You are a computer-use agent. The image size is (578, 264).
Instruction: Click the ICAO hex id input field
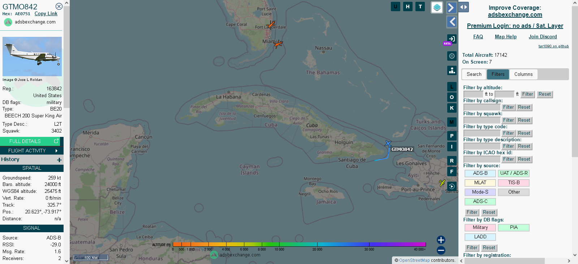[482, 159]
